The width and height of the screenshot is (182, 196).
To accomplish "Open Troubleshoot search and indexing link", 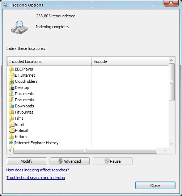I will pyautogui.click(x=36, y=178).
